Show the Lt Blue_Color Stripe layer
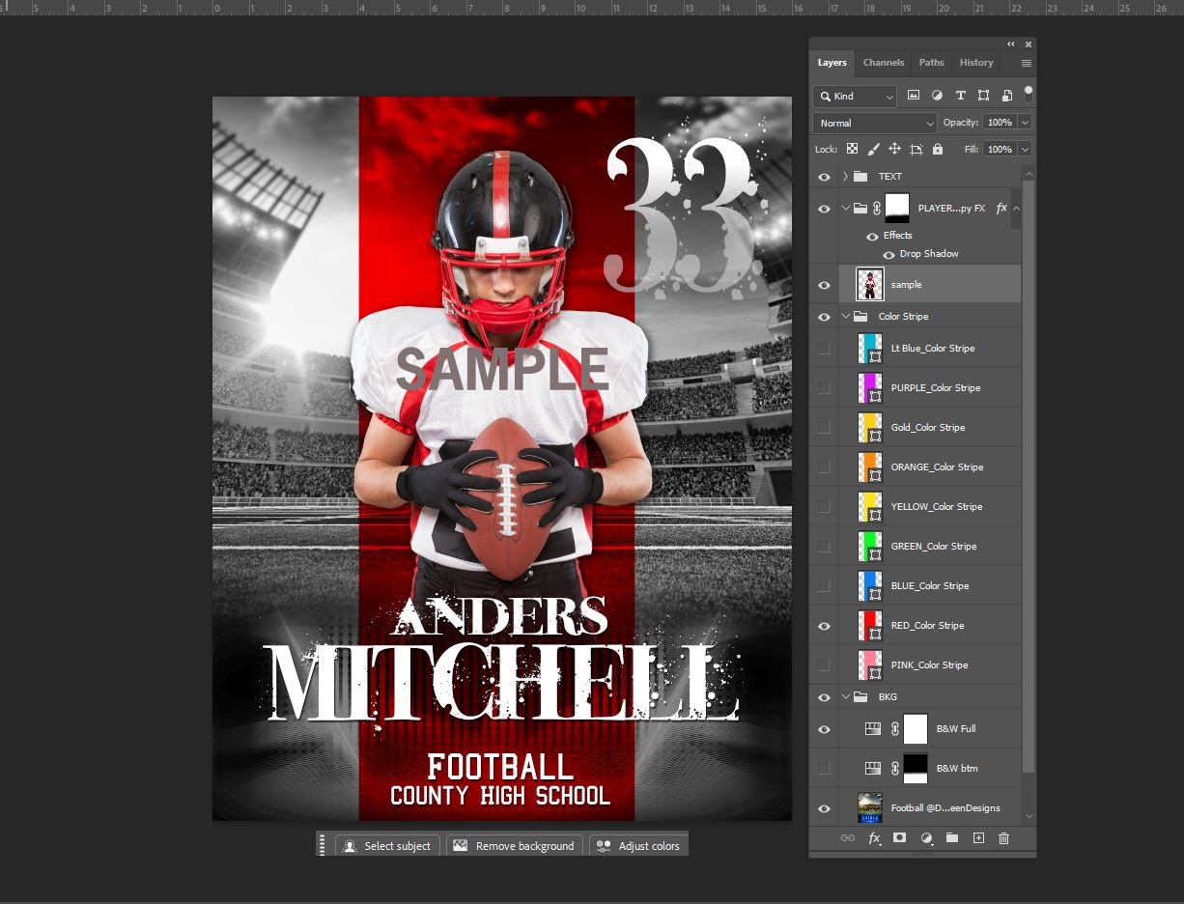 [824, 349]
